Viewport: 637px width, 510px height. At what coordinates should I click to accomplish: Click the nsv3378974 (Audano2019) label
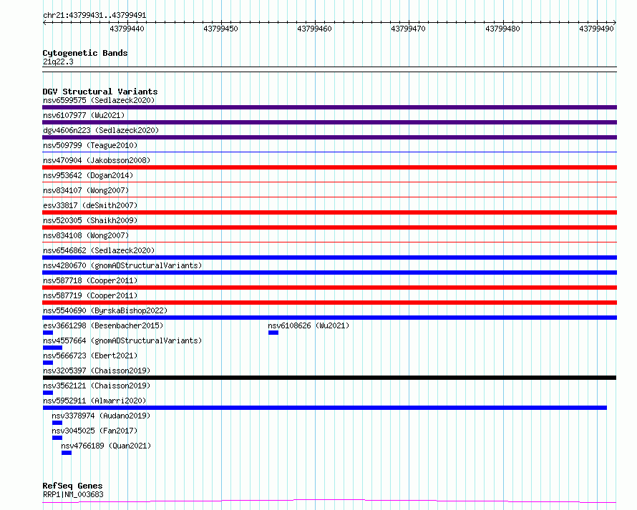pyautogui.click(x=101, y=416)
